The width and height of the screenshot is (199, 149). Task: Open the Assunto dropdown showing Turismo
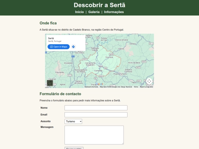pyautogui.click(x=73, y=121)
